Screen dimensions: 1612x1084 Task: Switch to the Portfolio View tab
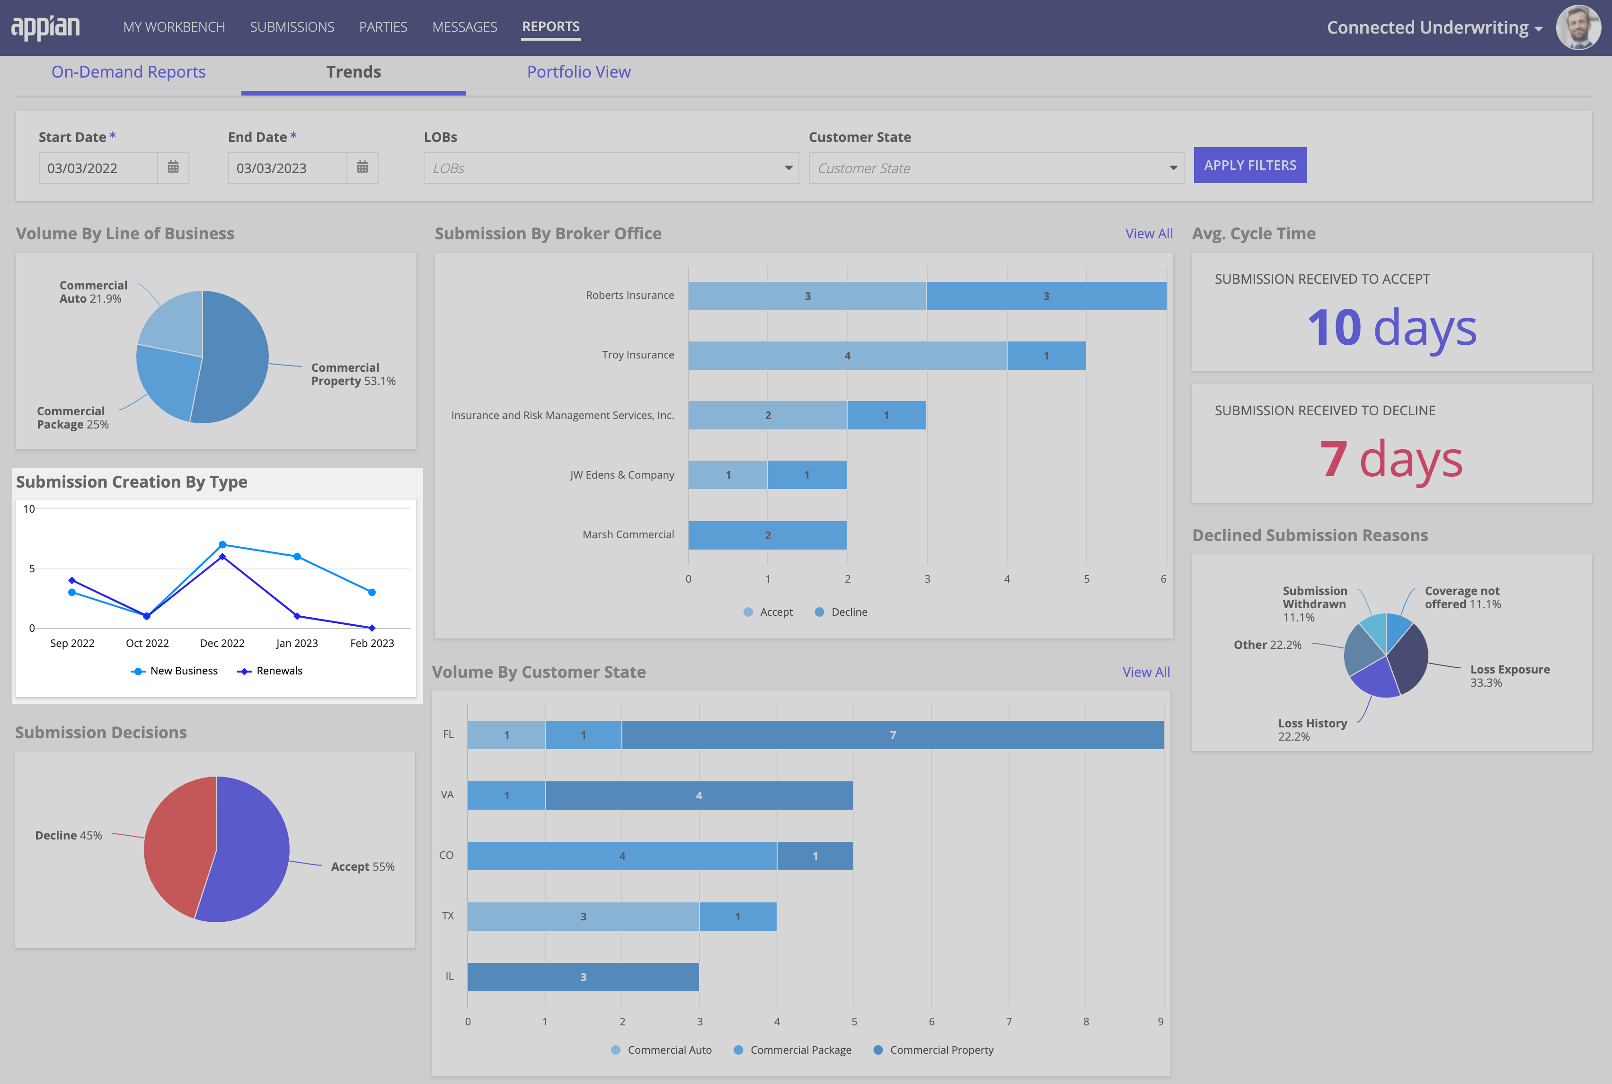[x=579, y=72]
